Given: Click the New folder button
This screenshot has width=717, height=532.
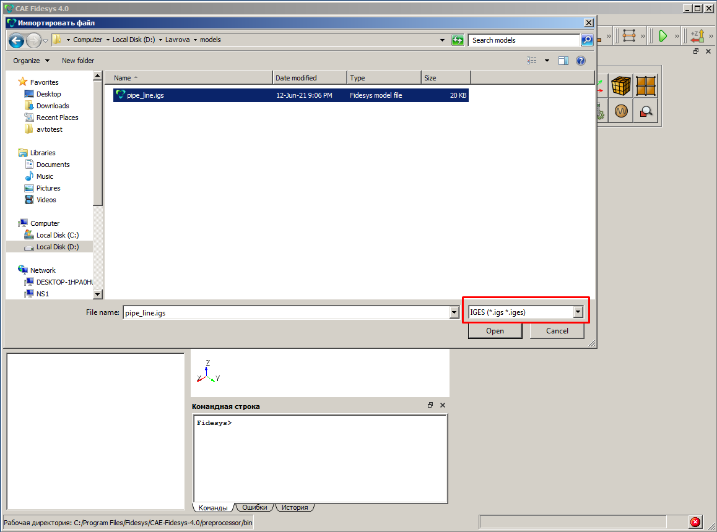Looking at the screenshot, I should 78,61.
